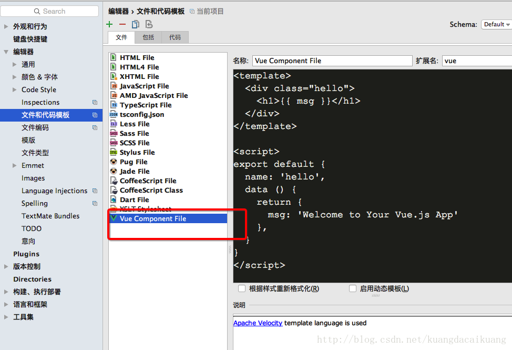Switch to the 代码 tab
Screen dimensions: 512x350
coord(175,37)
